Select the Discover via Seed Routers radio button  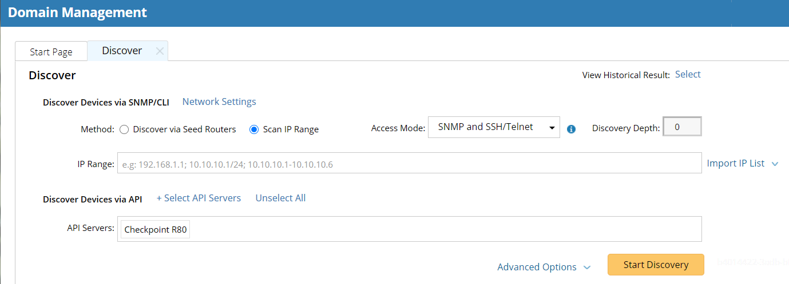click(124, 129)
